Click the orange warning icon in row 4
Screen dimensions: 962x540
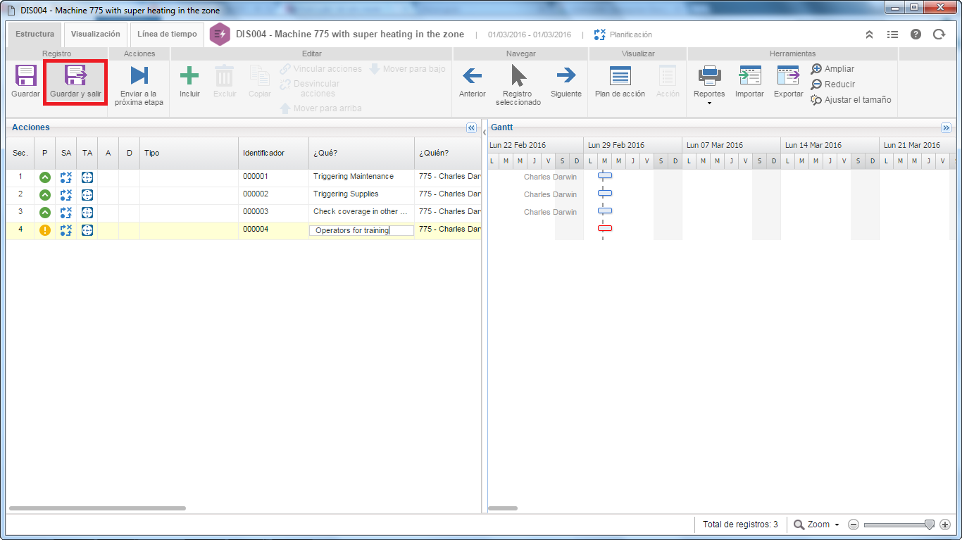pyautogui.click(x=45, y=230)
